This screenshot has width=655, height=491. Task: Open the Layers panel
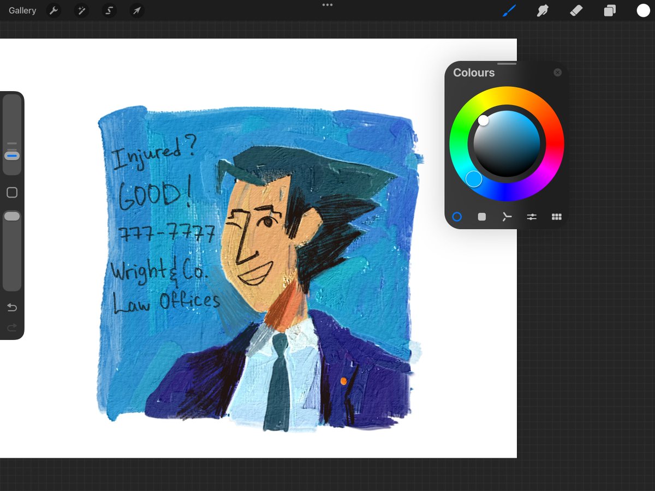[610, 10]
